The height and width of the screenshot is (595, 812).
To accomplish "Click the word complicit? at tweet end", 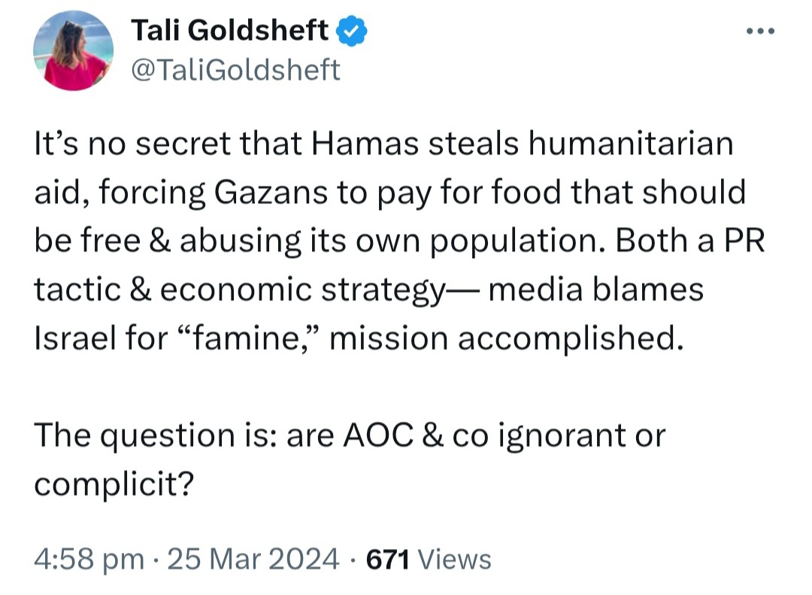I will 114,485.
